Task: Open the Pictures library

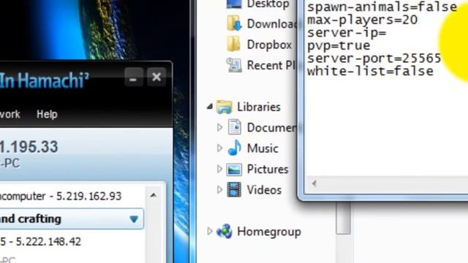Action: tap(268, 169)
